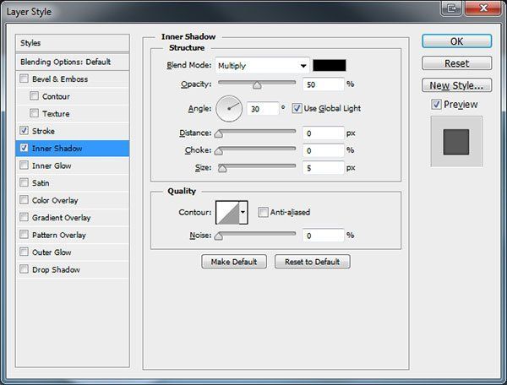The image size is (507, 385).
Task: Click the Size slider handle
Action: [x=222, y=169]
